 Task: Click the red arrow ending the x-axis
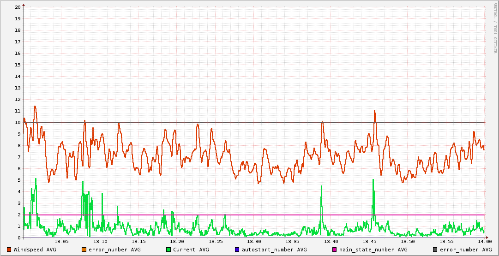(x=487, y=238)
